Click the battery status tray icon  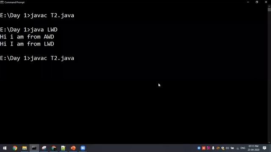coord(232,148)
